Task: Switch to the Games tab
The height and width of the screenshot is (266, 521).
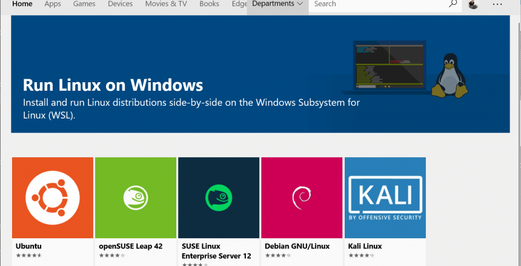Action: point(84,4)
